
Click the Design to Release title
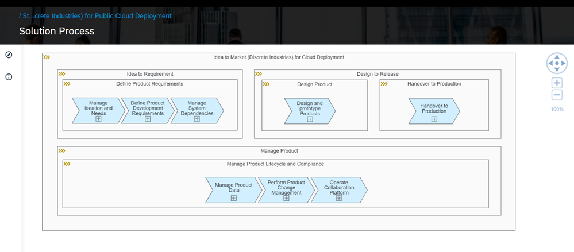tap(378, 74)
